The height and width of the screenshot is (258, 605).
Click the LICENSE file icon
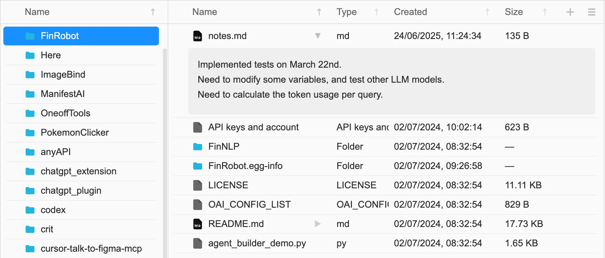click(198, 185)
